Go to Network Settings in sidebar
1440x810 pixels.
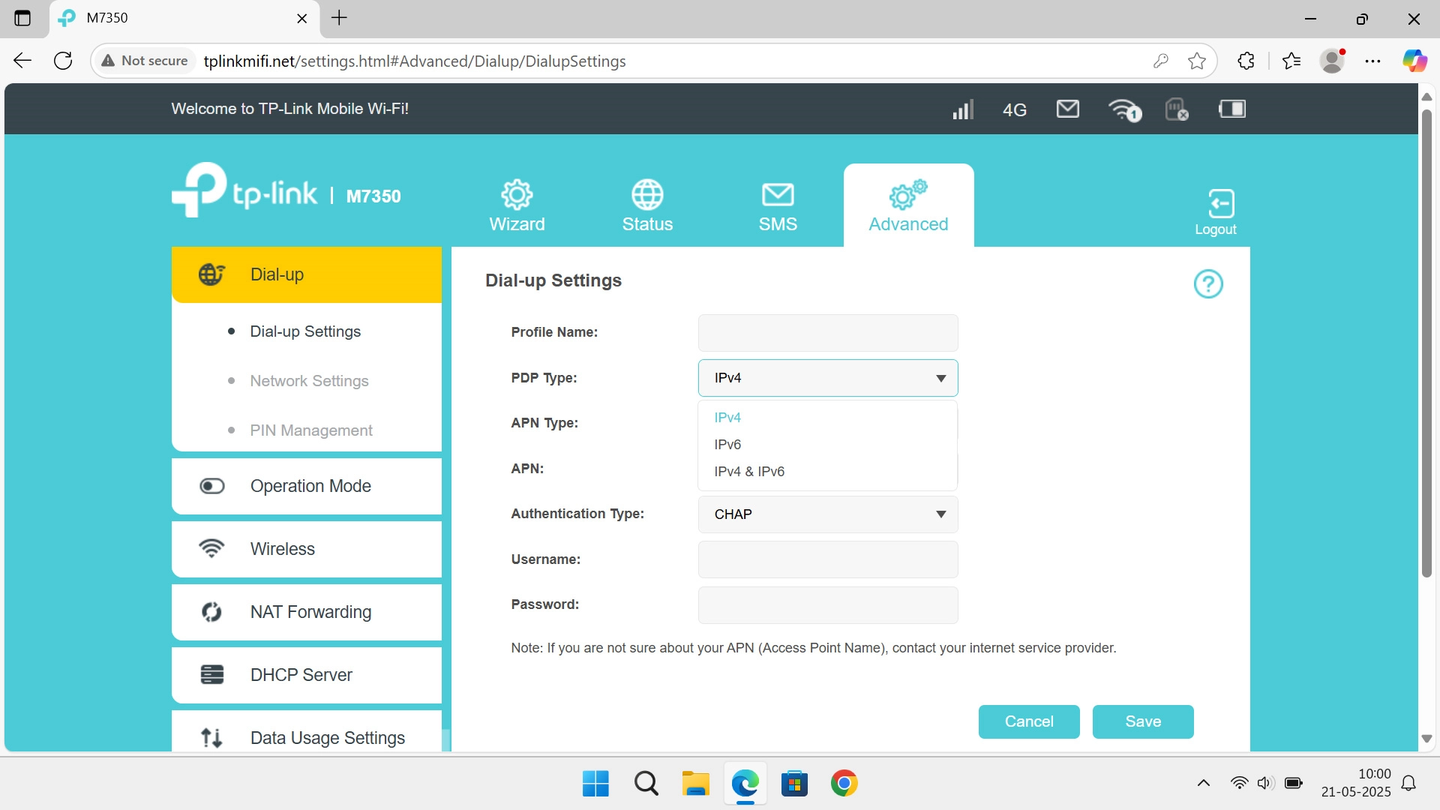(309, 381)
